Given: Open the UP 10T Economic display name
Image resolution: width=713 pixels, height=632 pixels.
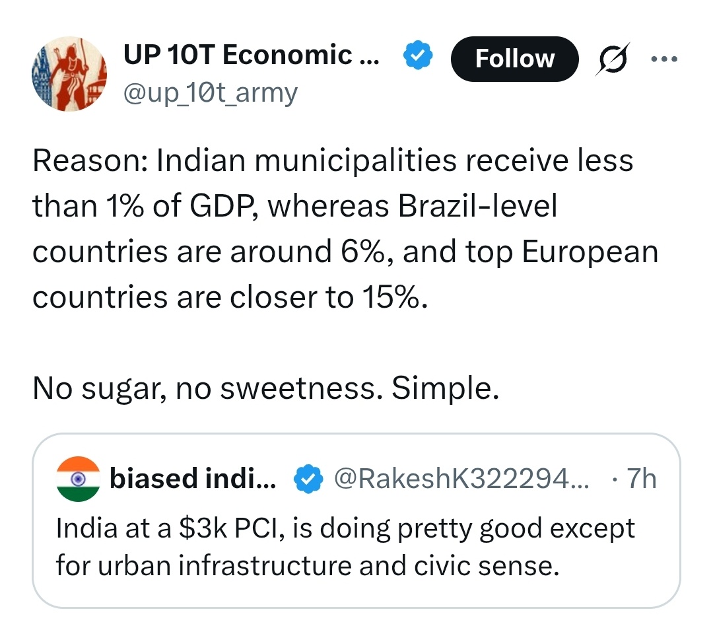Looking at the screenshot, I should click(252, 55).
